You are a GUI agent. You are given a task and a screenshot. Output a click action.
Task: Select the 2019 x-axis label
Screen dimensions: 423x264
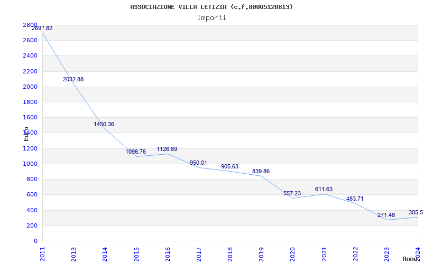point(261,254)
